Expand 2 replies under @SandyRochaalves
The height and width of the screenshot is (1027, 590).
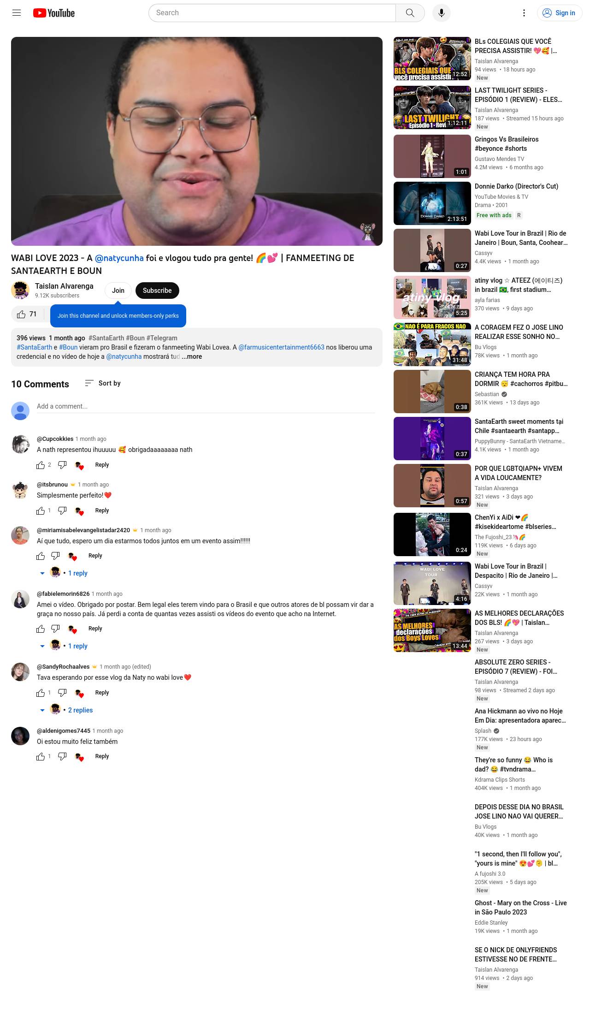pyautogui.click(x=66, y=710)
